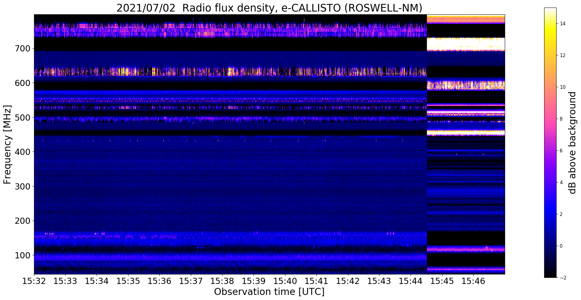Click the 15:44 time tick label
581x300 pixels.
[411, 281]
